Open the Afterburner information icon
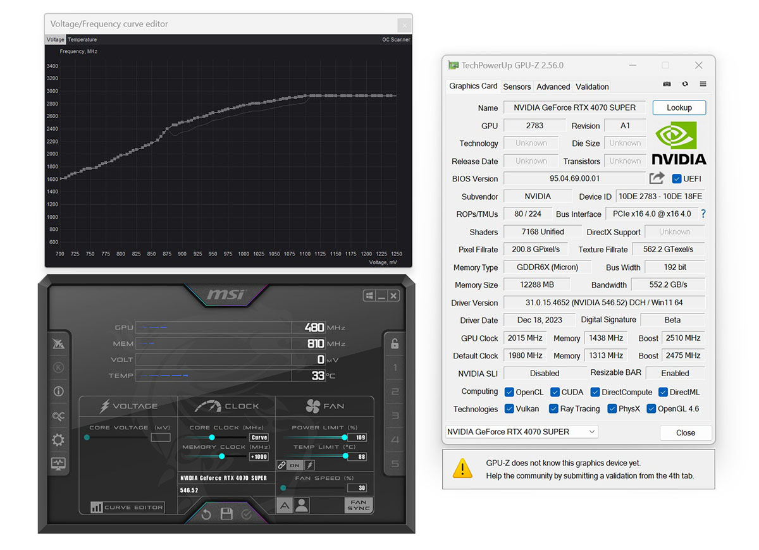The height and width of the screenshot is (550, 759). (x=58, y=391)
